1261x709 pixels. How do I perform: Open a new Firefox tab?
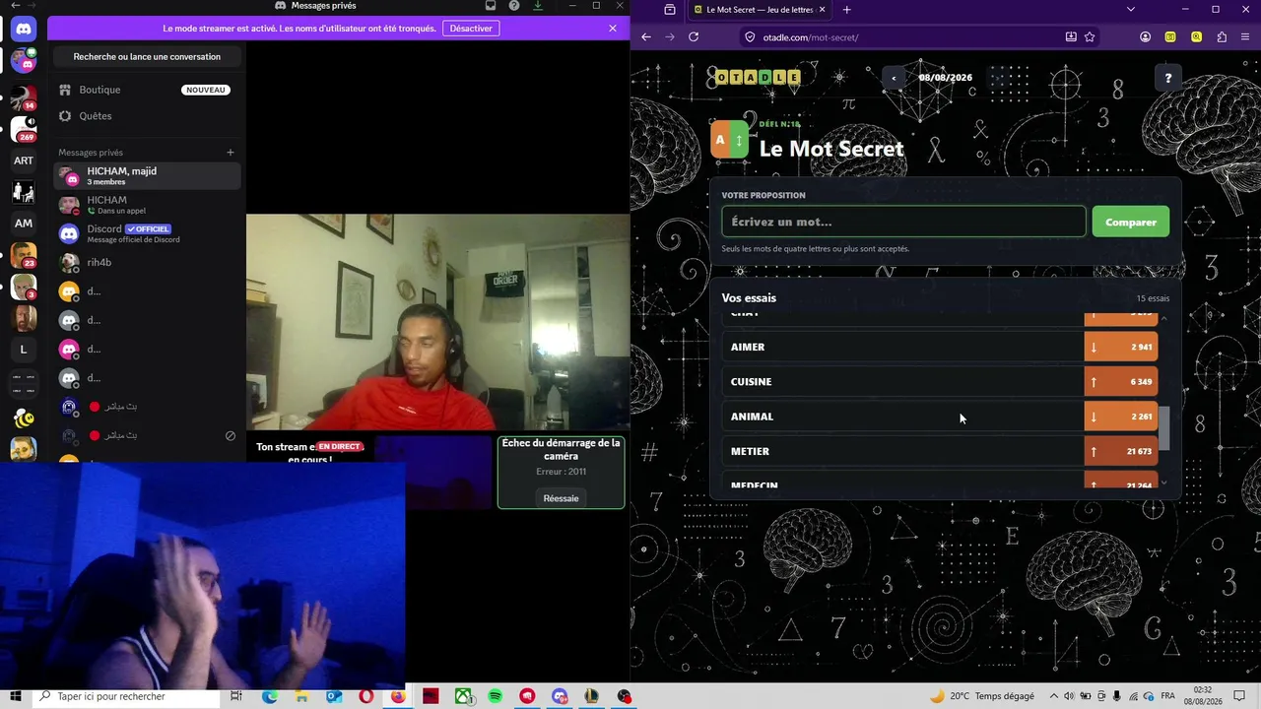pyautogui.click(x=847, y=10)
